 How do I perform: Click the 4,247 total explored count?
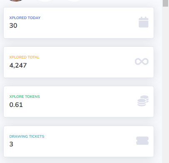pyautogui.click(x=18, y=65)
